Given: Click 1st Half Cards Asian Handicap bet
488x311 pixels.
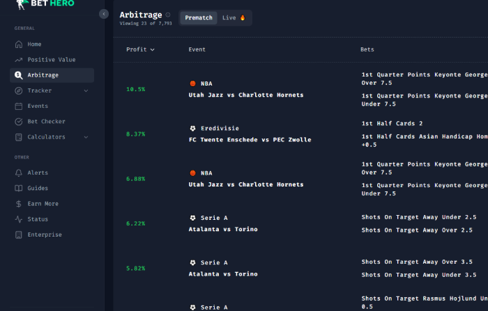Looking at the screenshot, I should coord(425,141).
